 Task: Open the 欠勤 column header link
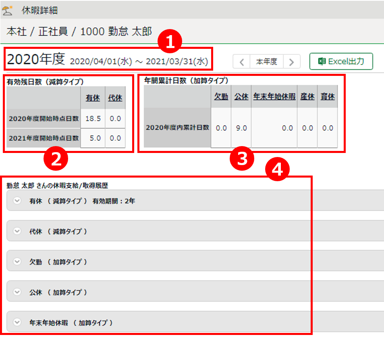pos(221,97)
